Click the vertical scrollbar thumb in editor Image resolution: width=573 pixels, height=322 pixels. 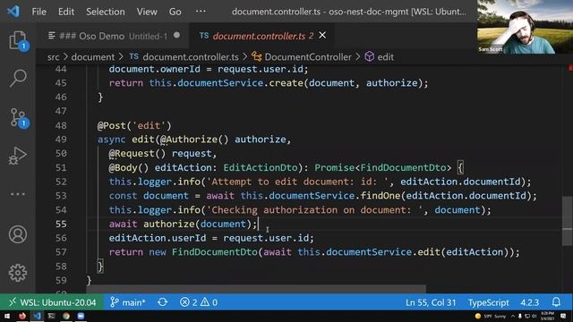click(x=567, y=221)
